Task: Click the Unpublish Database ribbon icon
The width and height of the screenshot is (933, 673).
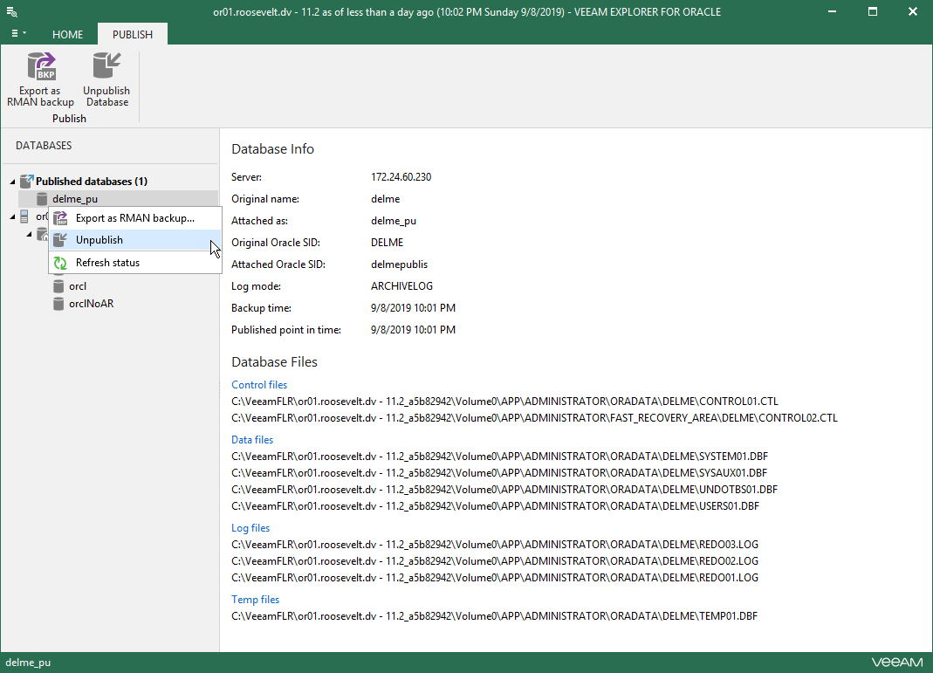Action: coord(106,67)
